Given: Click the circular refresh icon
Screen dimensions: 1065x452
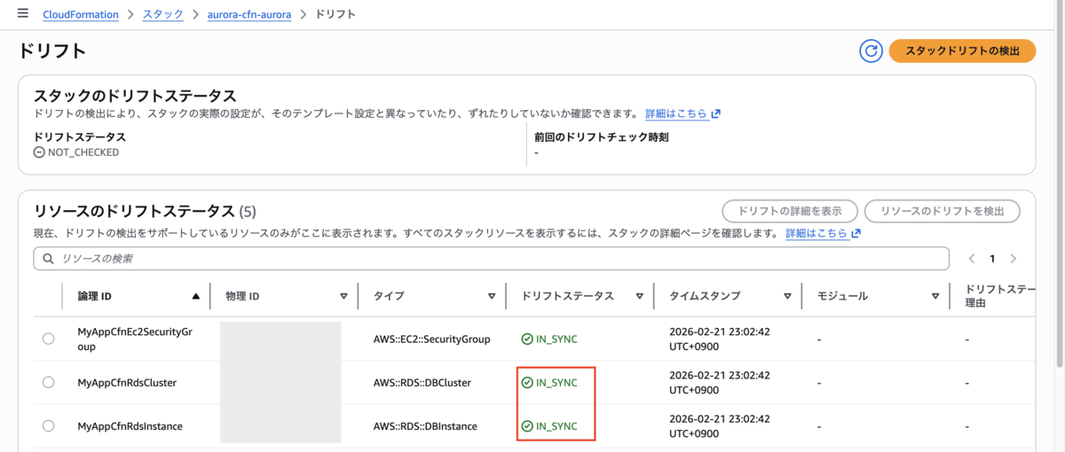Looking at the screenshot, I should [871, 51].
